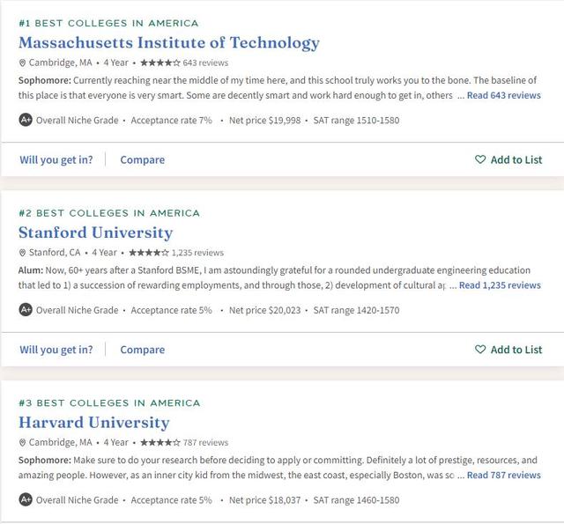Viewport: 564px width, 524px height.
Task: Compare Stanford University
Action: coord(142,350)
